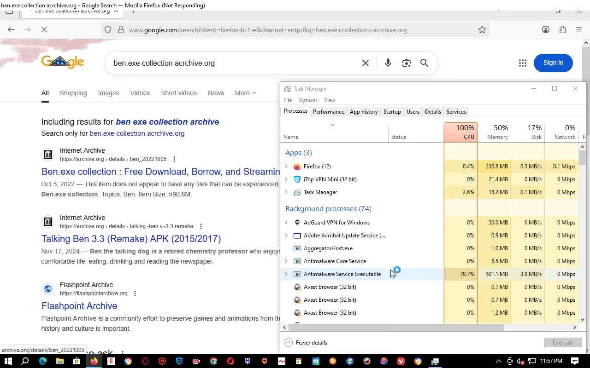This screenshot has height=368, width=590.
Task: Switch to the Services tab
Action: click(x=456, y=112)
